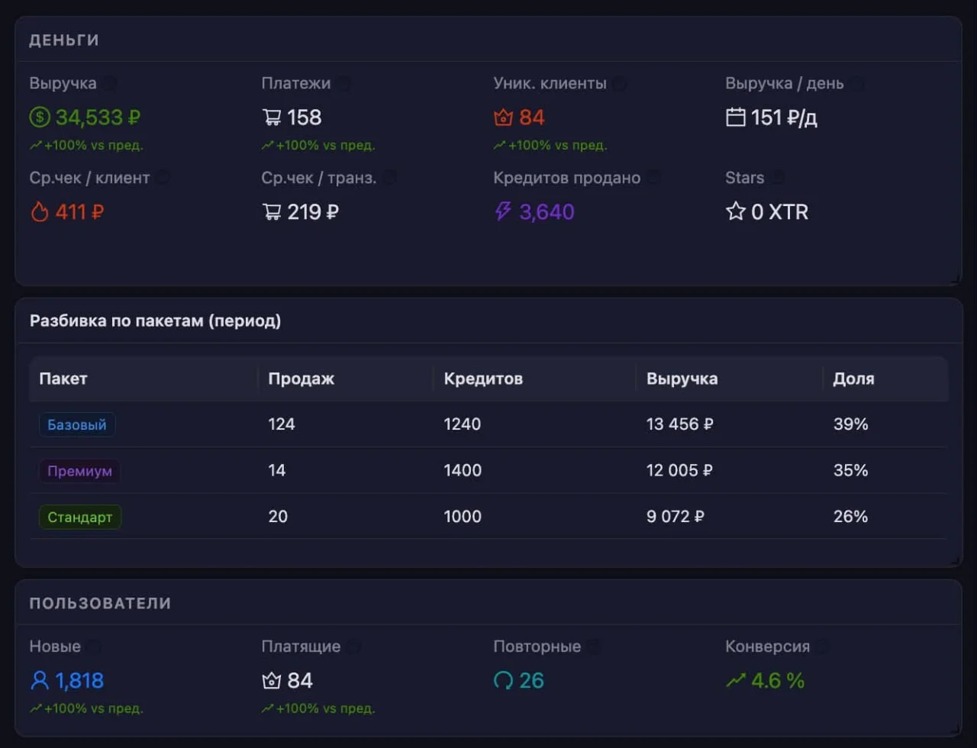Click the calendar icon beside 151 ₽/д
Screen dimensions: 977x748
(x=735, y=118)
